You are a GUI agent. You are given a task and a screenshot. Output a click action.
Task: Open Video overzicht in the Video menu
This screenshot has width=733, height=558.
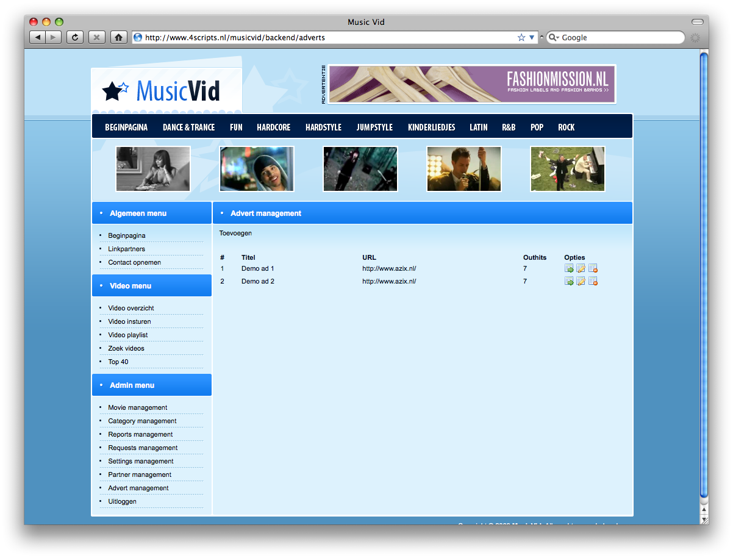coord(131,308)
